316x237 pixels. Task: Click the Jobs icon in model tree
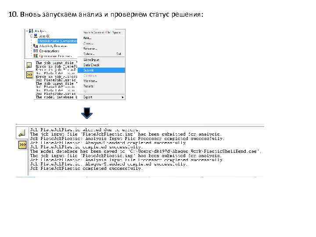coord(36,36)
